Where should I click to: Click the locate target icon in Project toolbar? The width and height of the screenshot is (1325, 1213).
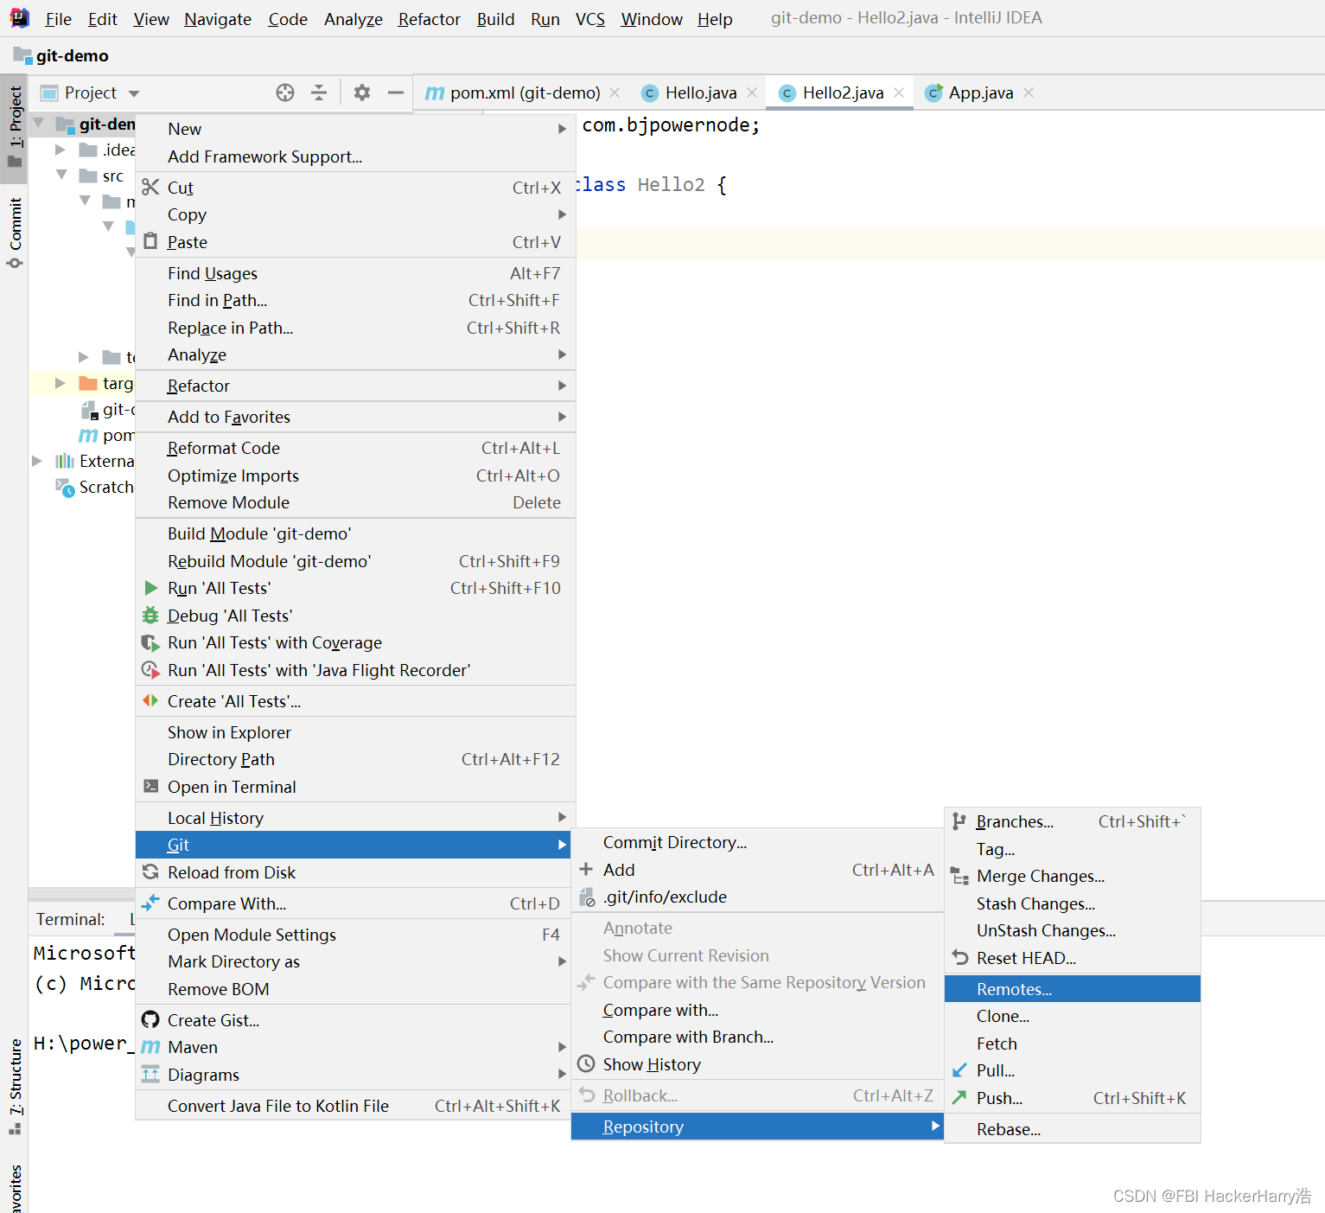(285, 93)
